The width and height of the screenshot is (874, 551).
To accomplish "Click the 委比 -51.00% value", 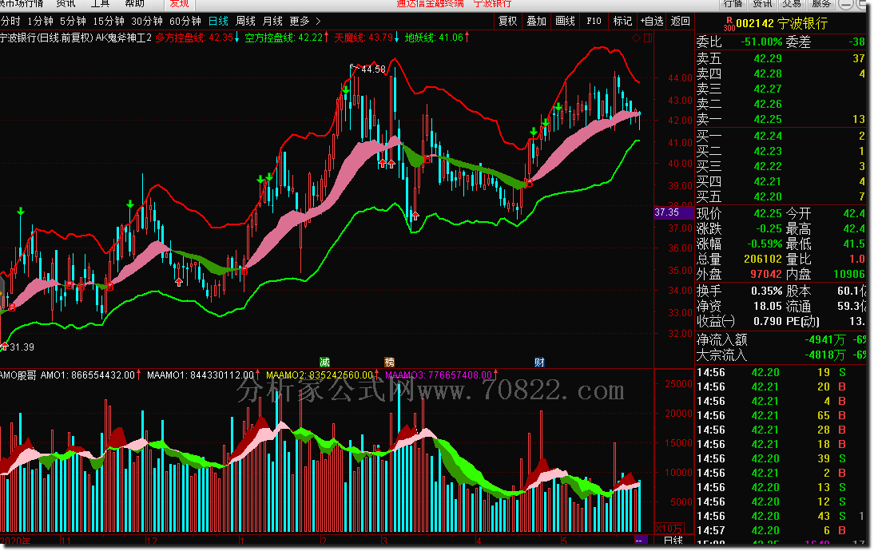I will (x=761, y=42).
